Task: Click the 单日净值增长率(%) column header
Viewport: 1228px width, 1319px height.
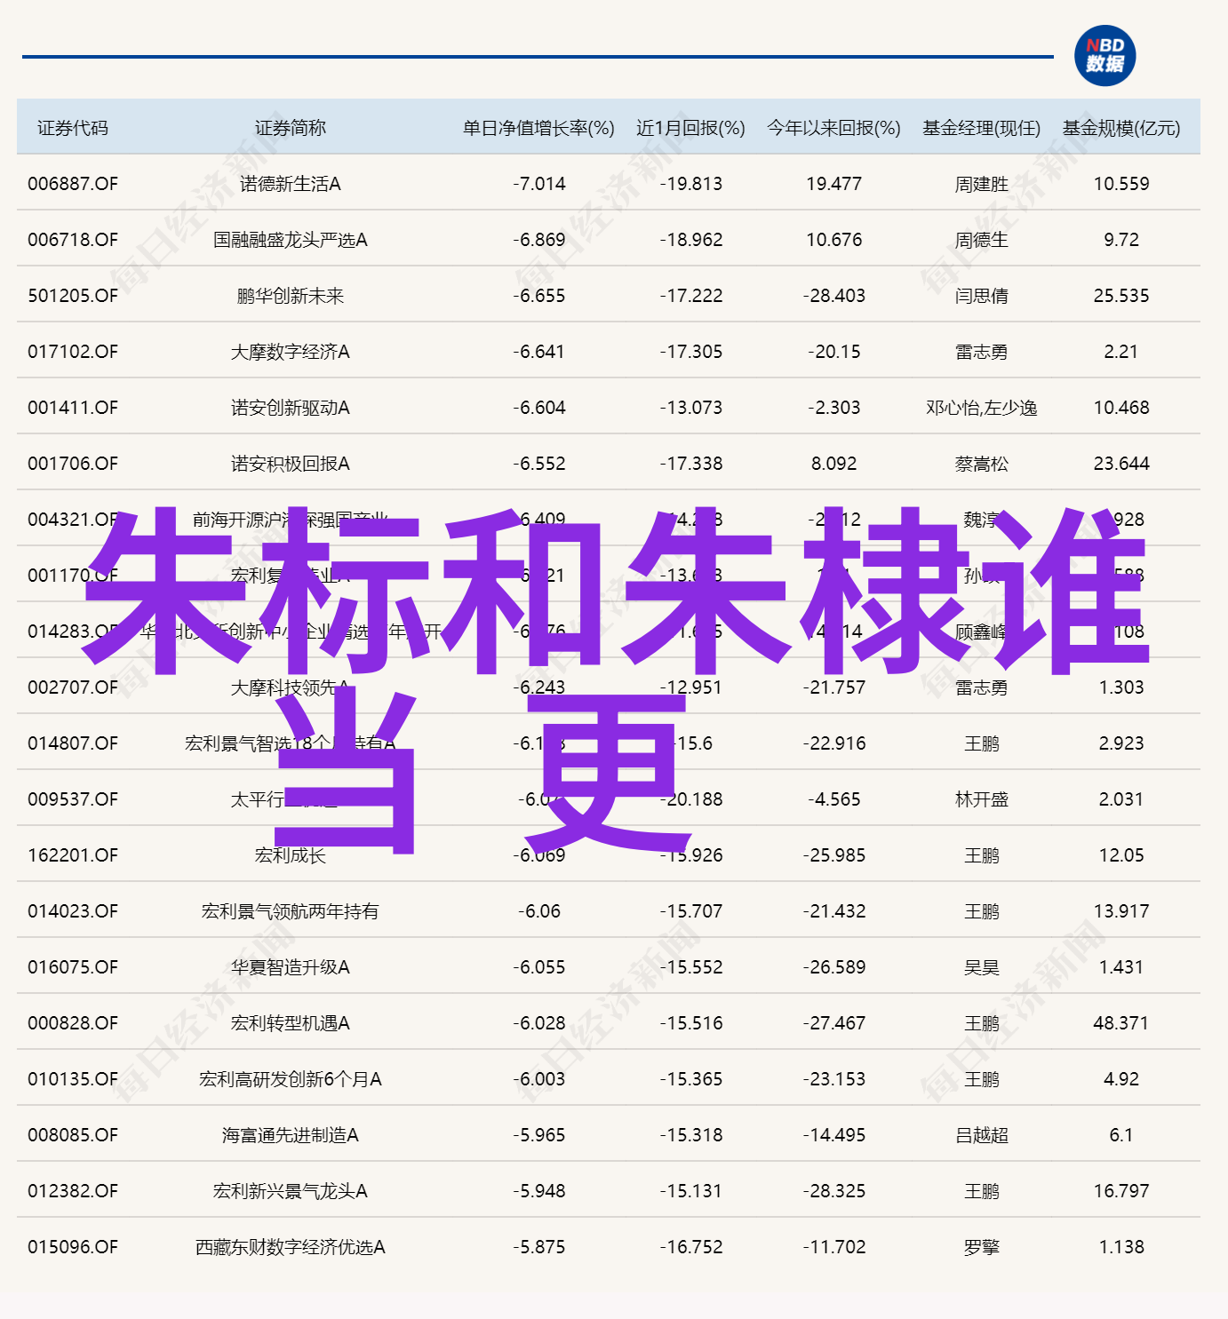Action: (x=538, y=128)
